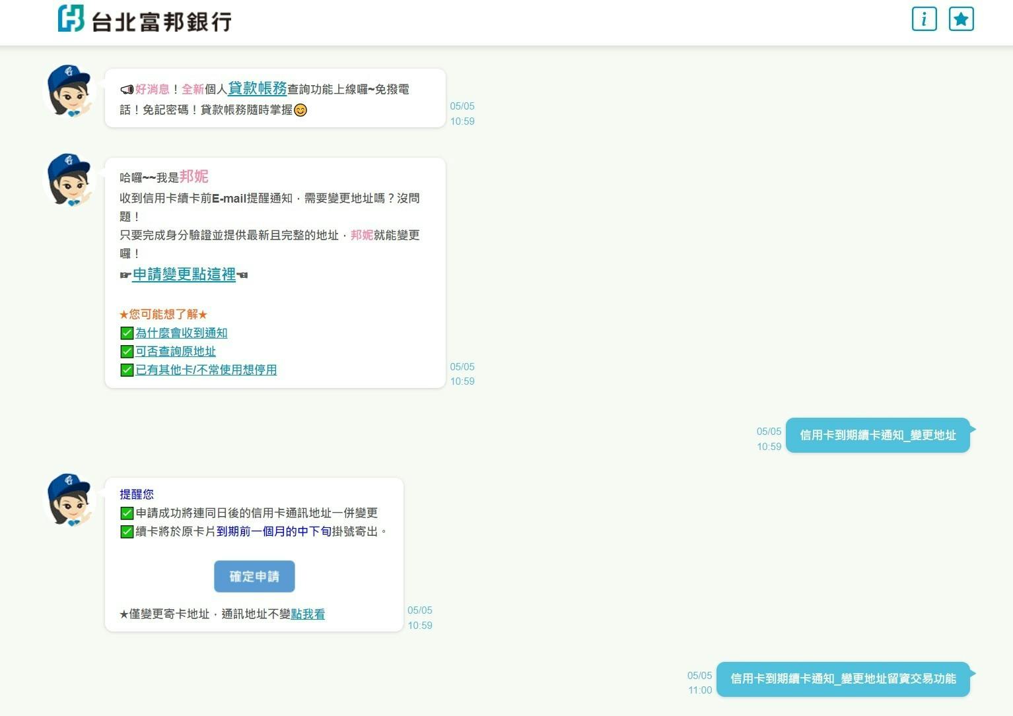
Task: Click the star favorites icon in header
Action: pyautogui.click(x=961, y=19)
